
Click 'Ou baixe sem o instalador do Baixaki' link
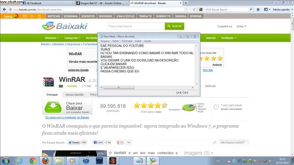pos(67,117)
